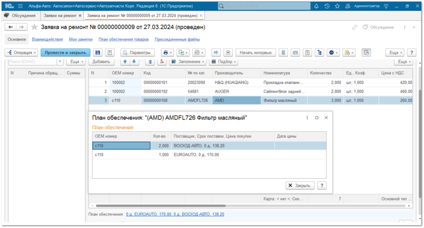Viewport: 424px width, 228px height.
Task: Switch to the Взаимодействия tab
Action: coord(47,39)
